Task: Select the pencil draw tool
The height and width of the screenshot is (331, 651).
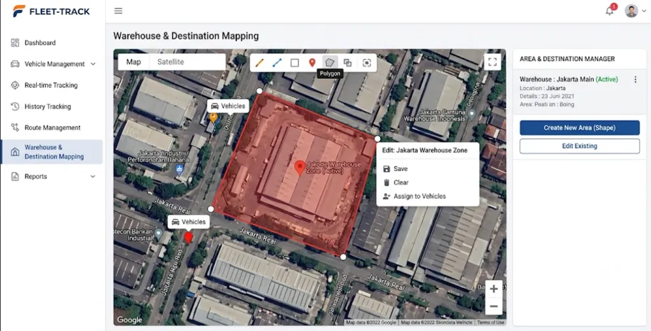Action: 259,63
